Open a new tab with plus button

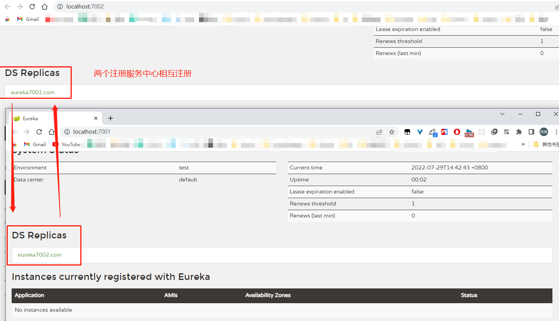click(111, 118)
